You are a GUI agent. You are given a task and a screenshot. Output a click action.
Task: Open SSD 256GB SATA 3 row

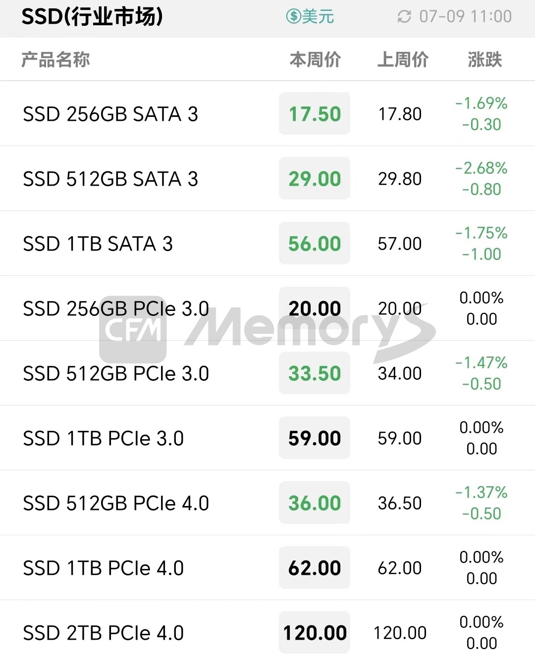(x=267, y=113)
